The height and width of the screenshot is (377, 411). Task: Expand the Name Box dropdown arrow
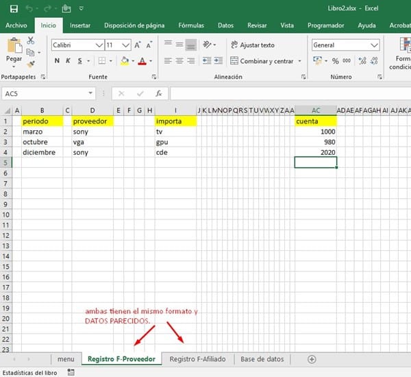tap(90, 93)
